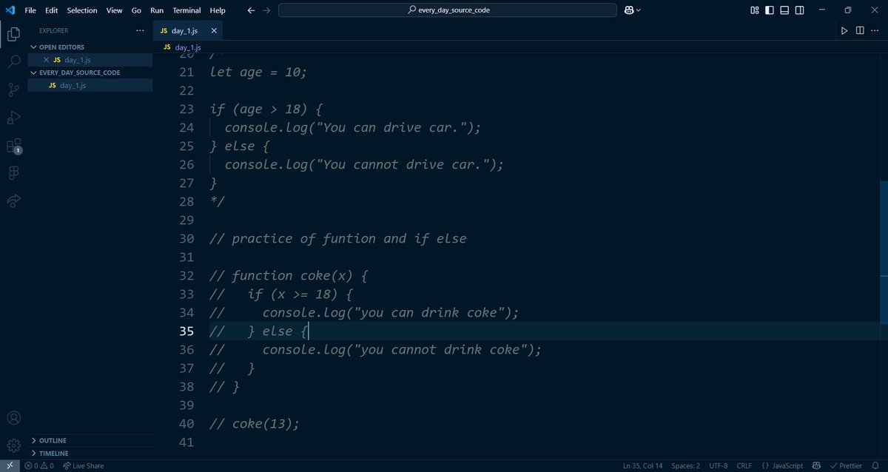Open the remote window indicator in the status bar
Image resolution: width=888 pixels, height=472 pixels.
tap(10, 465)
